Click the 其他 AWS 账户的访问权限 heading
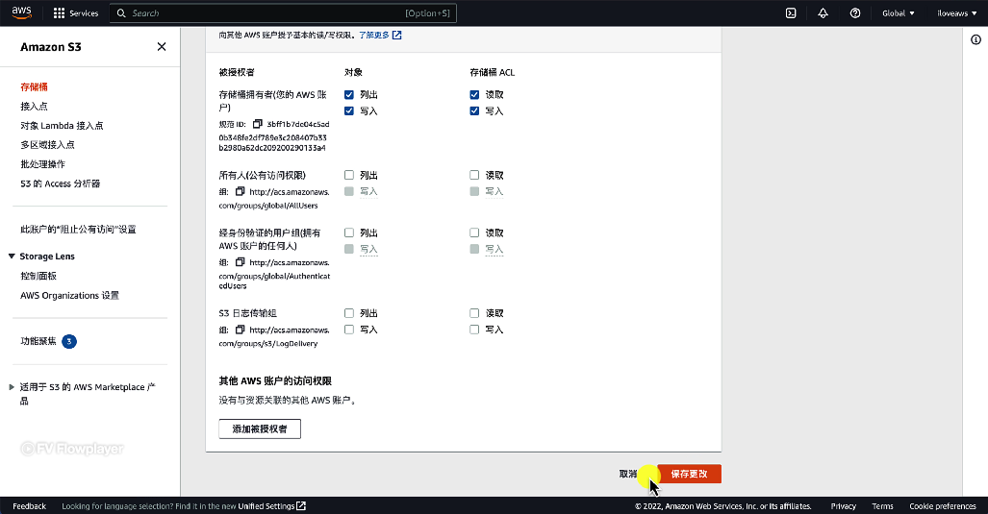The image size is (988, 514). click(x=275, y=380)
